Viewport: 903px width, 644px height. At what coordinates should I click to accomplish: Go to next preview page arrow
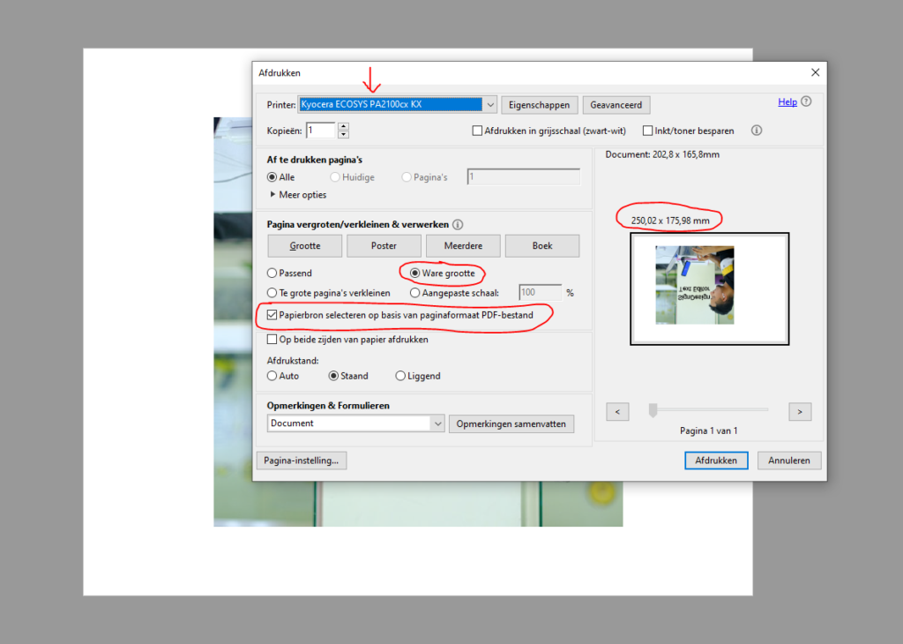click(800, 411)
